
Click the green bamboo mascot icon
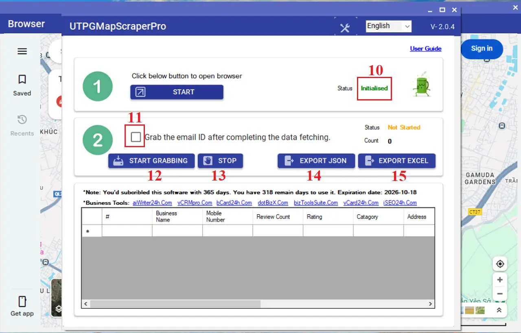[x=421, y=85]
